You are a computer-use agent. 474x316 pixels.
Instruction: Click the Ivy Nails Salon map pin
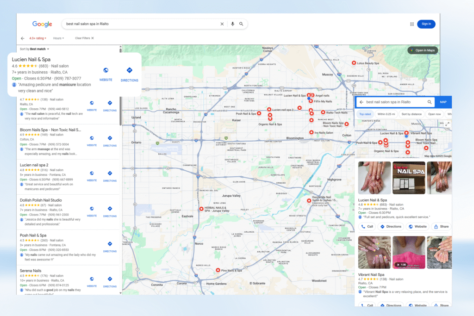tap(312, 132)
